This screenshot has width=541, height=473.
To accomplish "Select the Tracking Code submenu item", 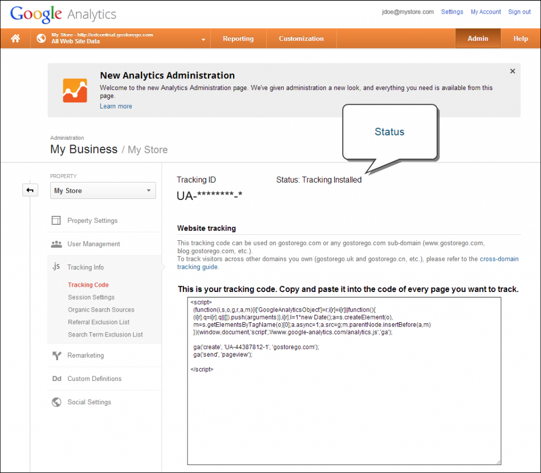I will (88, 285).
